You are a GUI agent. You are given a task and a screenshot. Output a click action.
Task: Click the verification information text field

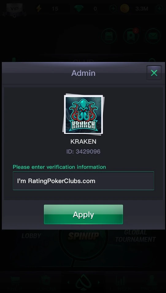(x=83, y=181)
